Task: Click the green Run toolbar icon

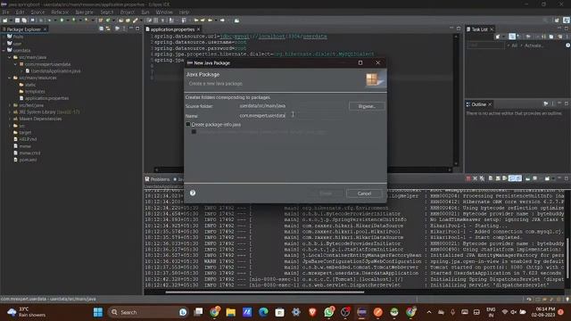Action: (62, 21)
